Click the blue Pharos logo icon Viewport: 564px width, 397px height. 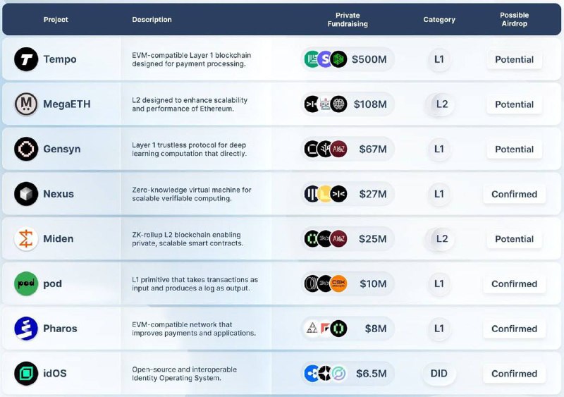(x=26, y=329)
